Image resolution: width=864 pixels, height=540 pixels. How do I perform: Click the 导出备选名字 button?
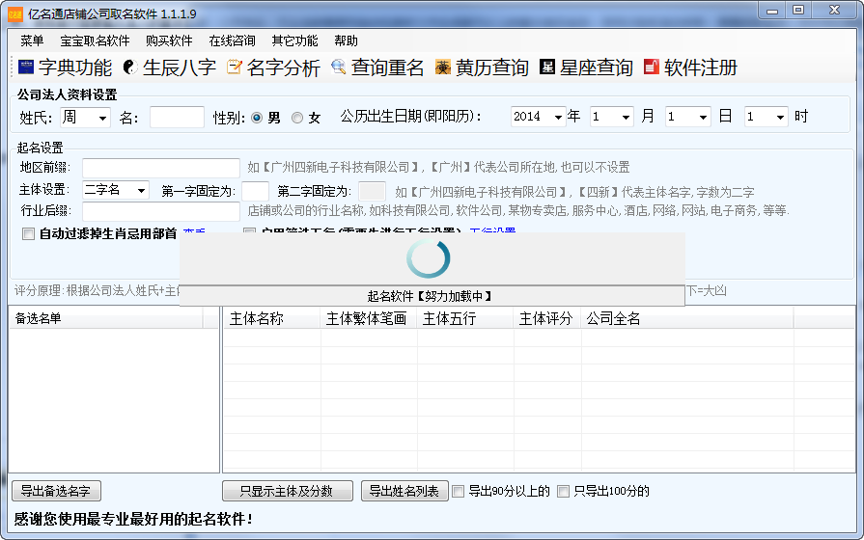tap(56, 491)
